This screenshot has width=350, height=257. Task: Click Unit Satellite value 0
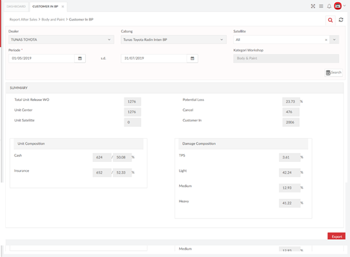coord(132,122)
